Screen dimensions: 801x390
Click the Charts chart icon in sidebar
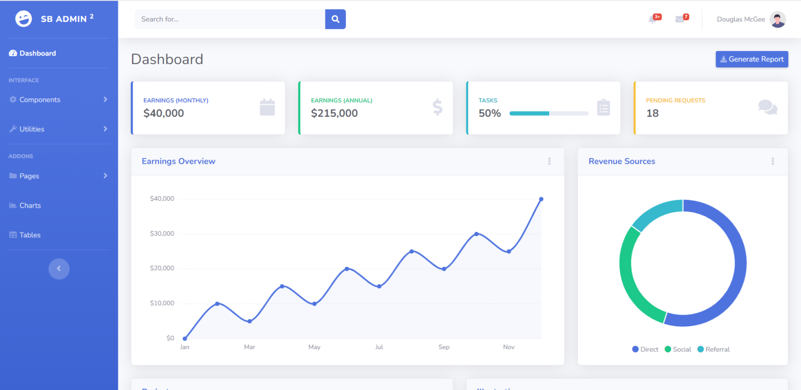click(12, 205)
